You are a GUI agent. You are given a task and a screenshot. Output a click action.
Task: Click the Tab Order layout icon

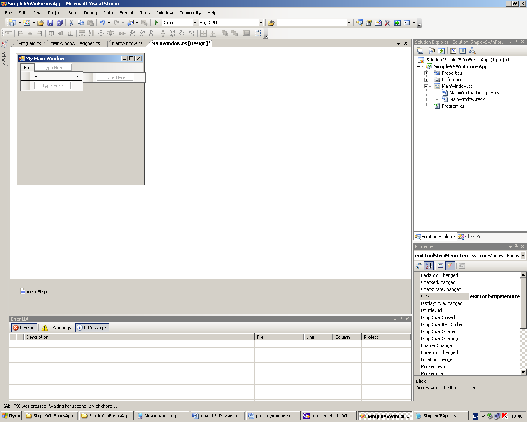pyautogui.click(x=258, y=33)
